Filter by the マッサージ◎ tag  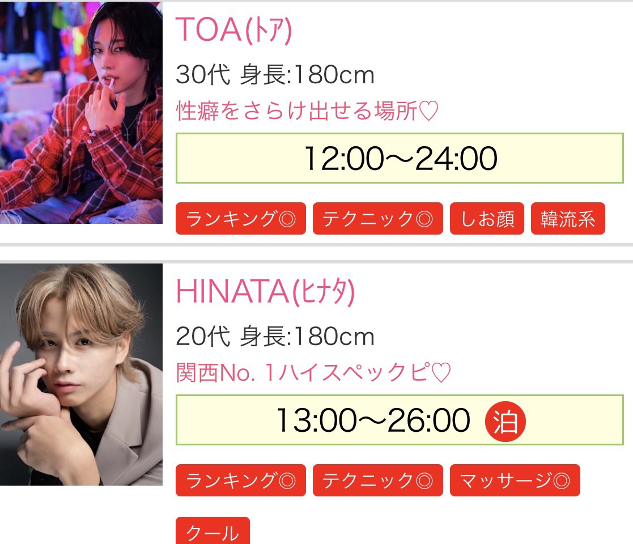pyautogui.click(x=515, y=481)
